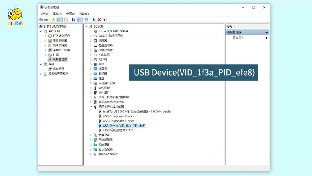
Task: Toggle the console tree show/hide button
Action: (x=59, y=20)
